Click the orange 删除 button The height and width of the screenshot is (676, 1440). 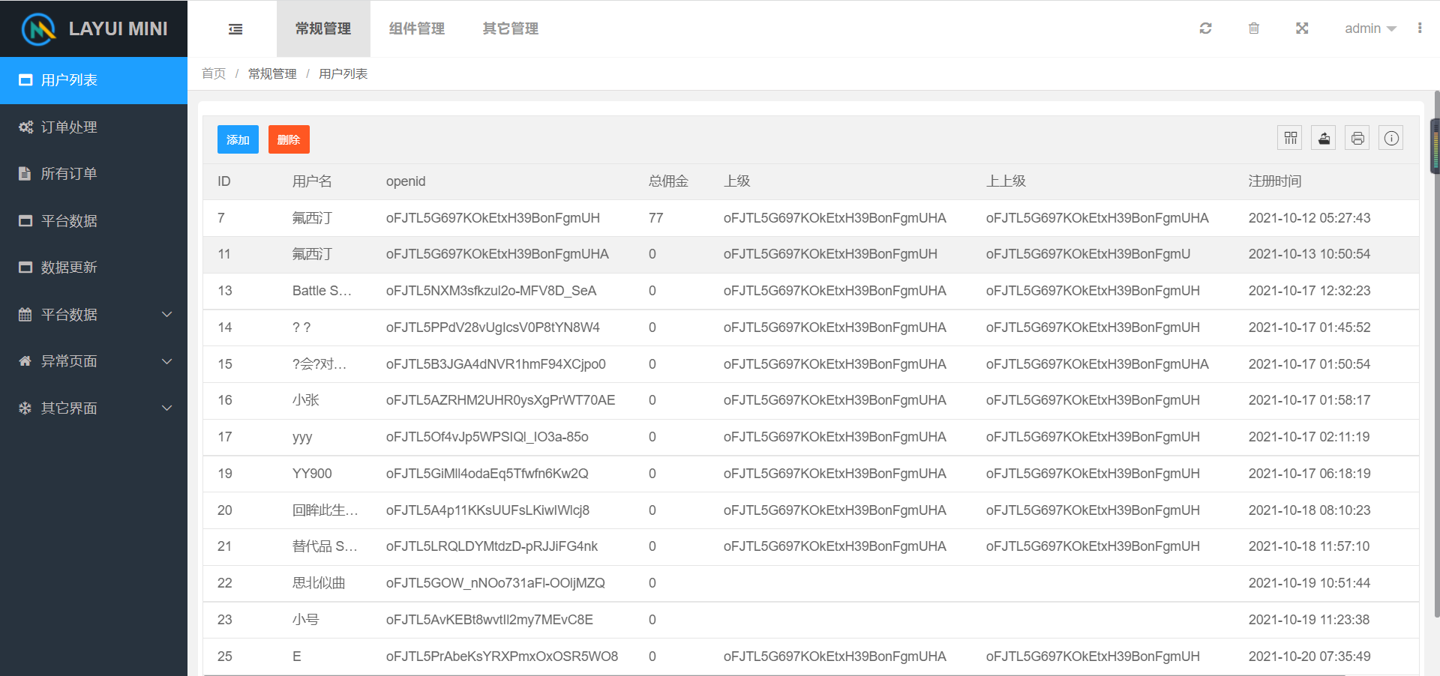click(x=289, y=139)
